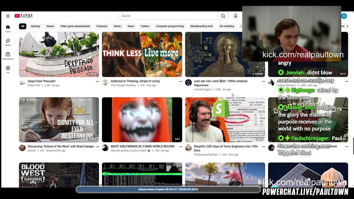Open Deep Fried Pescado thumbnail
Image resolution: width=354 pixels, height=199 pixels.
coord(59,54)
